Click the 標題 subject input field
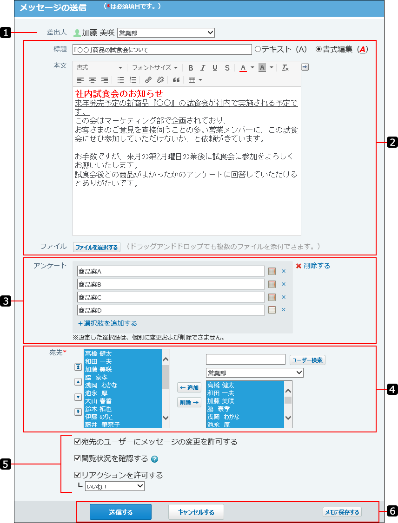Screen dimensions: 398x523 162,49
